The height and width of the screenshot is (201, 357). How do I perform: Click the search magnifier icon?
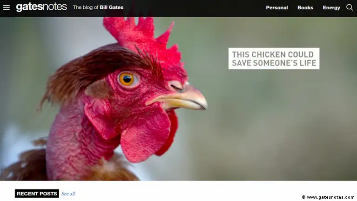click(350, 7)
